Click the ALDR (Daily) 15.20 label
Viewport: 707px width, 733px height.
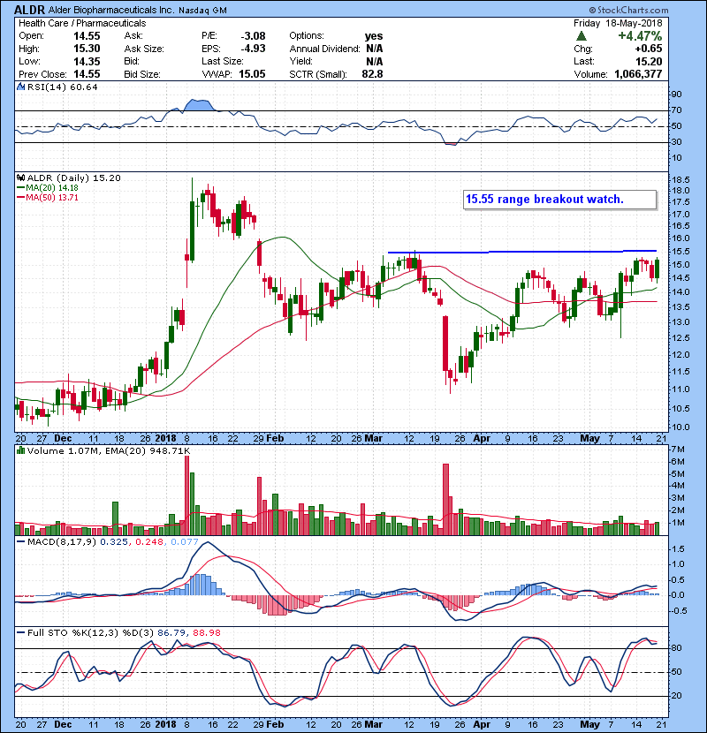(74, 178)
